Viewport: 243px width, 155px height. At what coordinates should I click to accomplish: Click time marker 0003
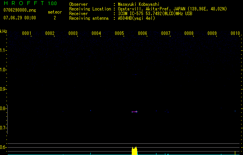(x=73, y=33)
